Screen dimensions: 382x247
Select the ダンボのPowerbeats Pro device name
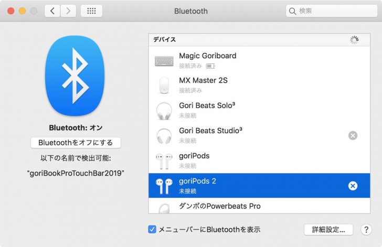[x=220, y=206]
